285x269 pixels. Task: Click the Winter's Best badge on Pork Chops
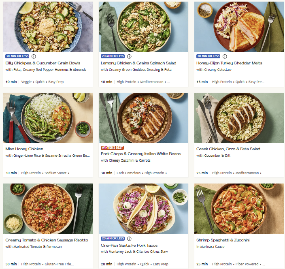[113, 147]
